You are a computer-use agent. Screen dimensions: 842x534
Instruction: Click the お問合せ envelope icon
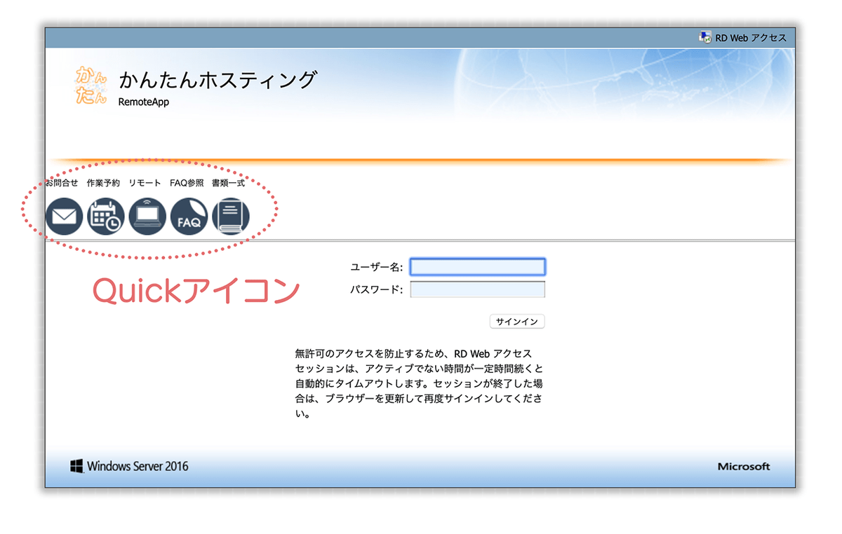pos(64,217)
